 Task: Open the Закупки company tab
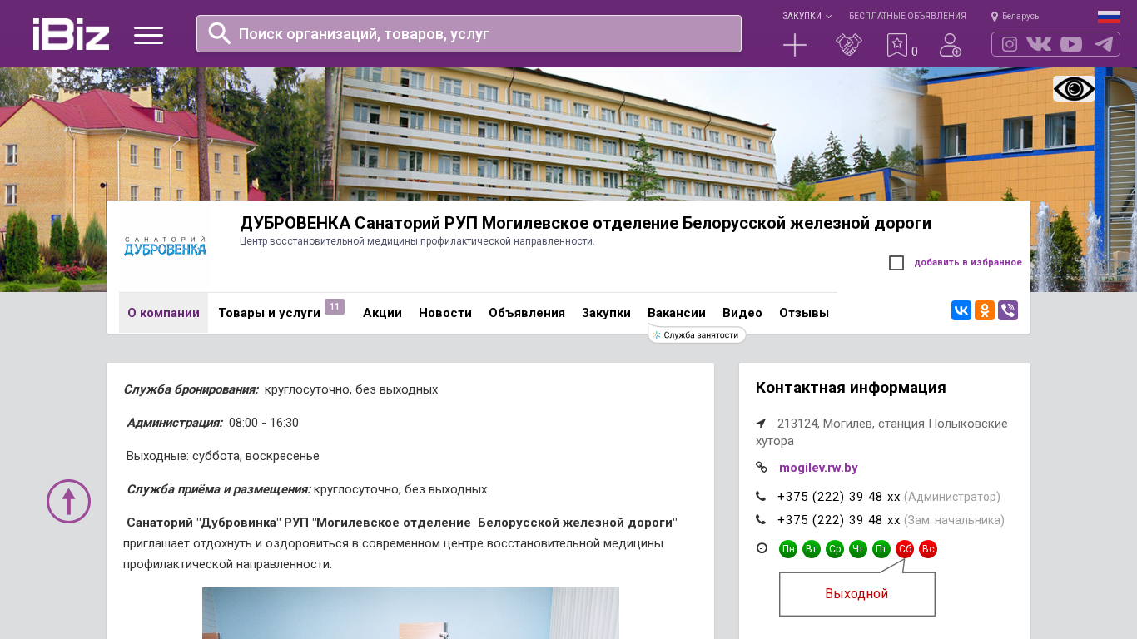click(x=606, y=313)
